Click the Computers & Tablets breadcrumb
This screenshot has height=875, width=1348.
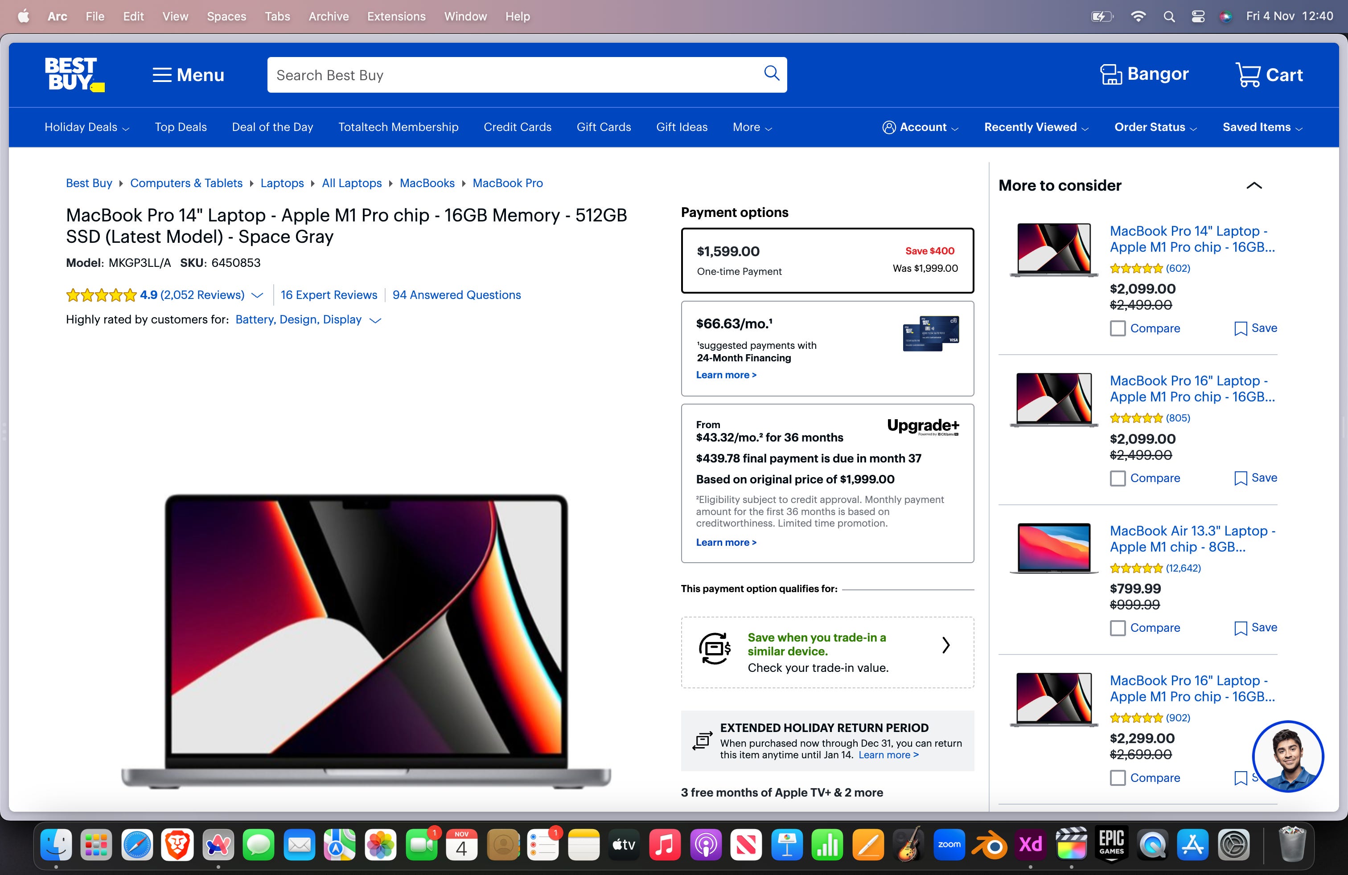[186, 184]
